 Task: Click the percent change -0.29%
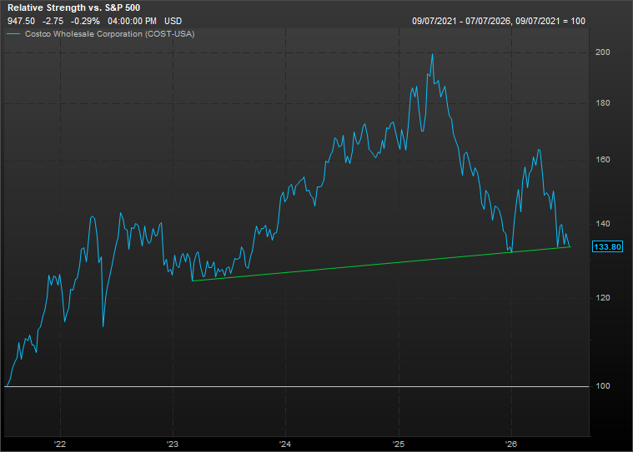85,21
